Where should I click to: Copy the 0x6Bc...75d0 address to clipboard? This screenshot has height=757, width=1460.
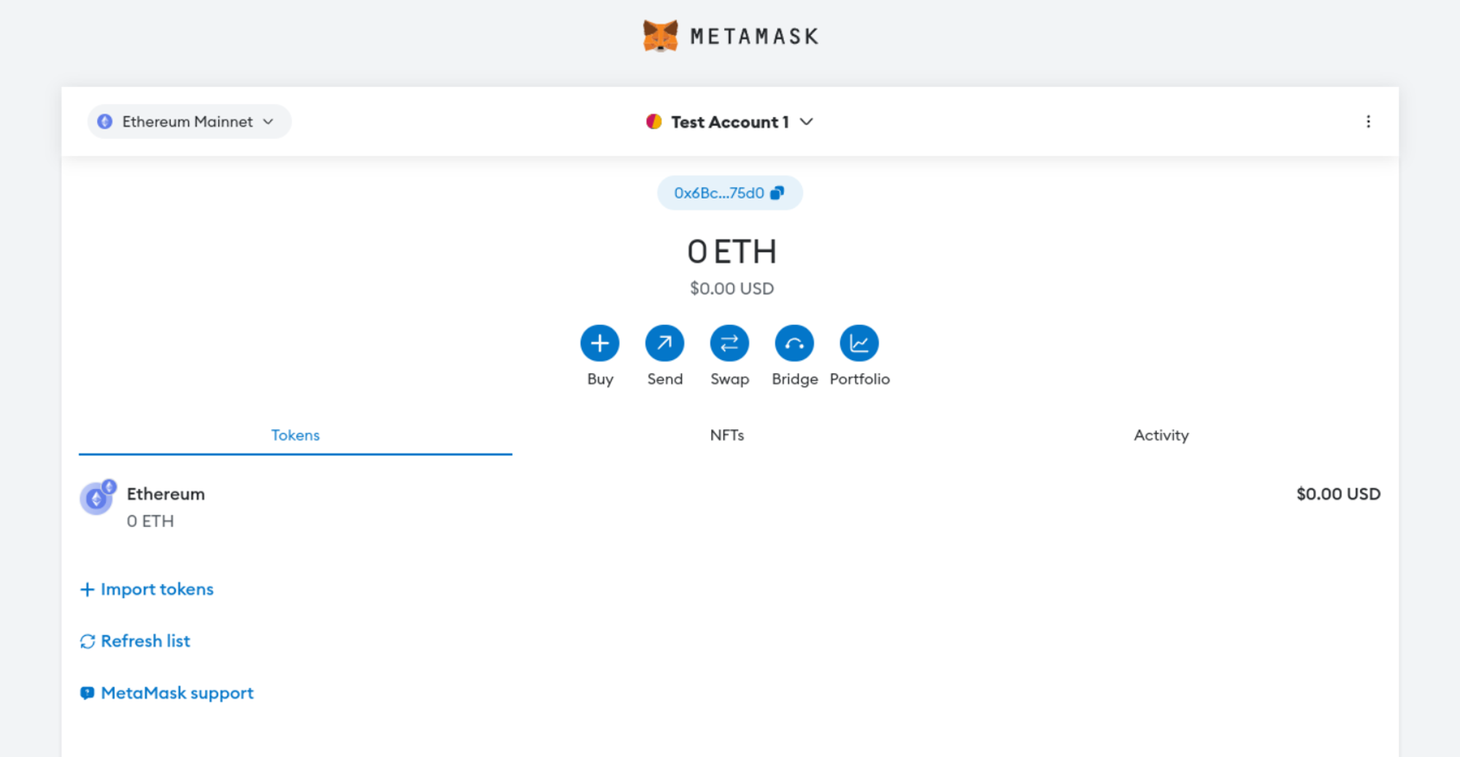729,193
